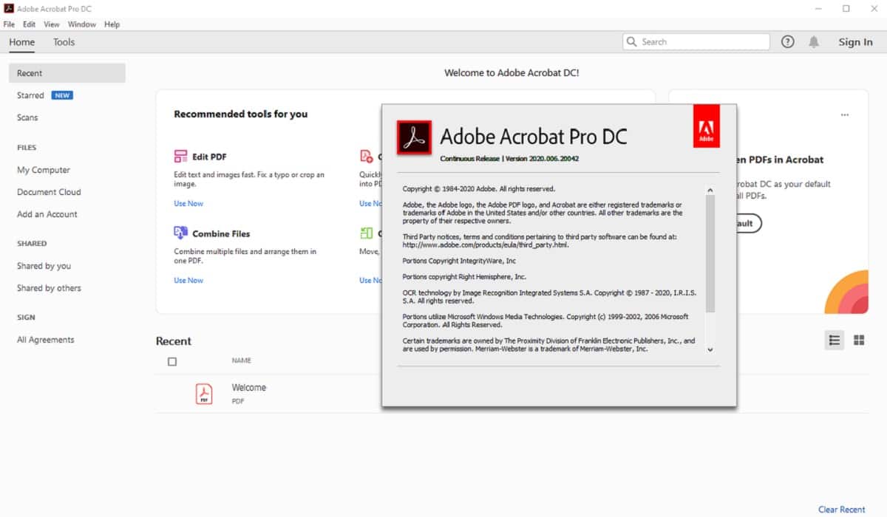
Task: Click 'Recommended tools for you' heading
Action: [241, 114]
